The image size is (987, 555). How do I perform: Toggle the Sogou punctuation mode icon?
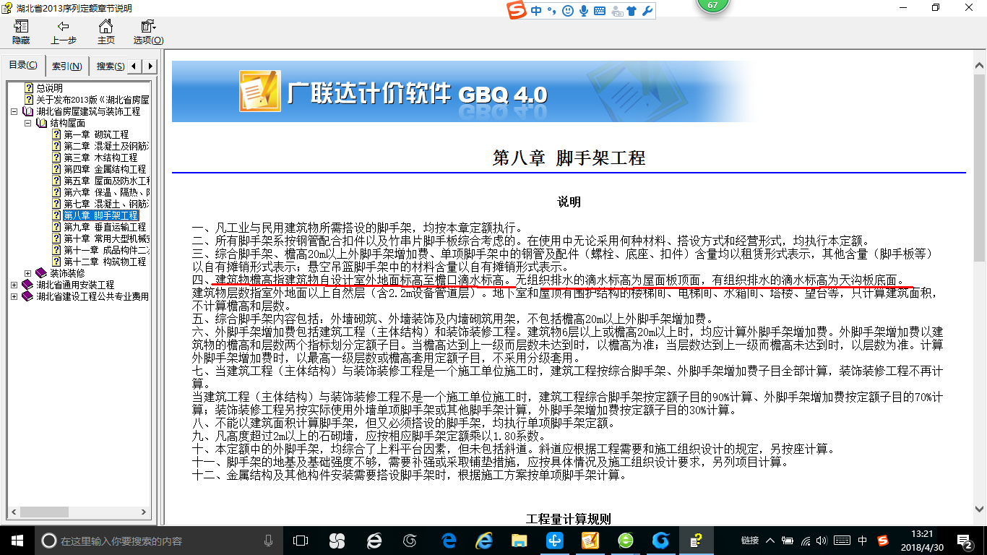[x=552, y=11]
